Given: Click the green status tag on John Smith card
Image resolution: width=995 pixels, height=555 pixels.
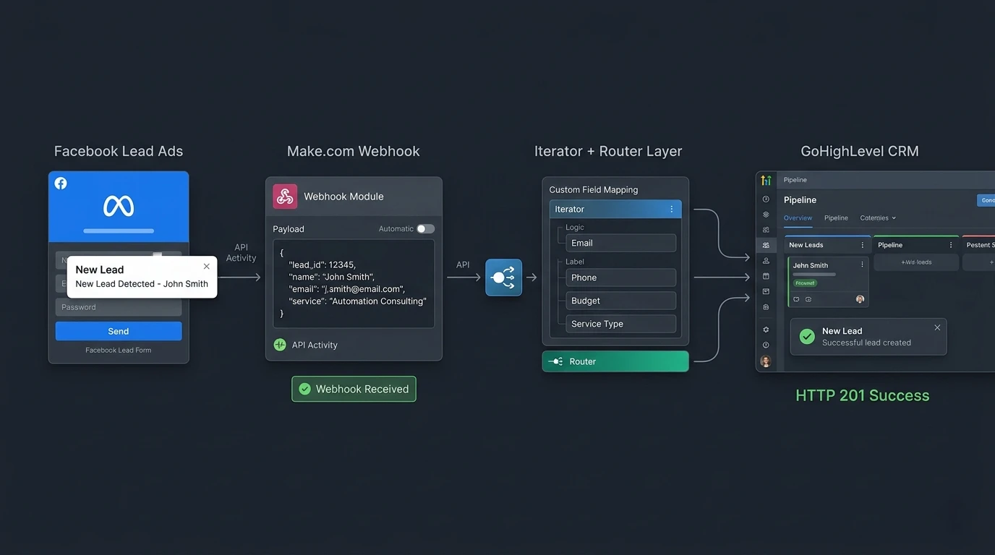Looking at the screenshot, I should [805, 283].
